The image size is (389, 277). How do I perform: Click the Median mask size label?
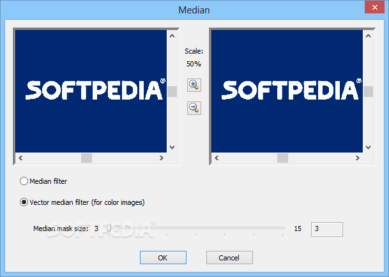pos(61,228)
